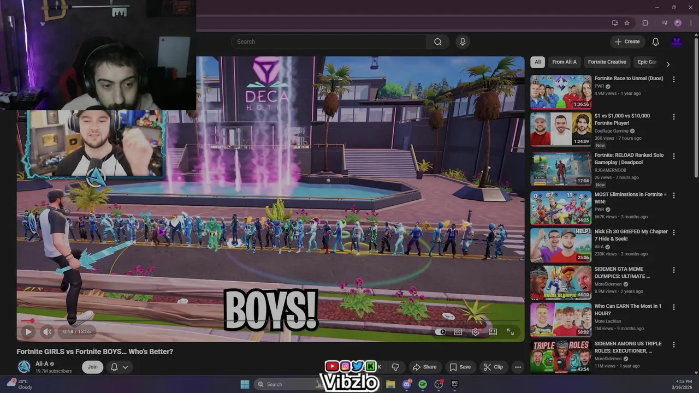Open the Chrome extensions puzzle icon

645,23
